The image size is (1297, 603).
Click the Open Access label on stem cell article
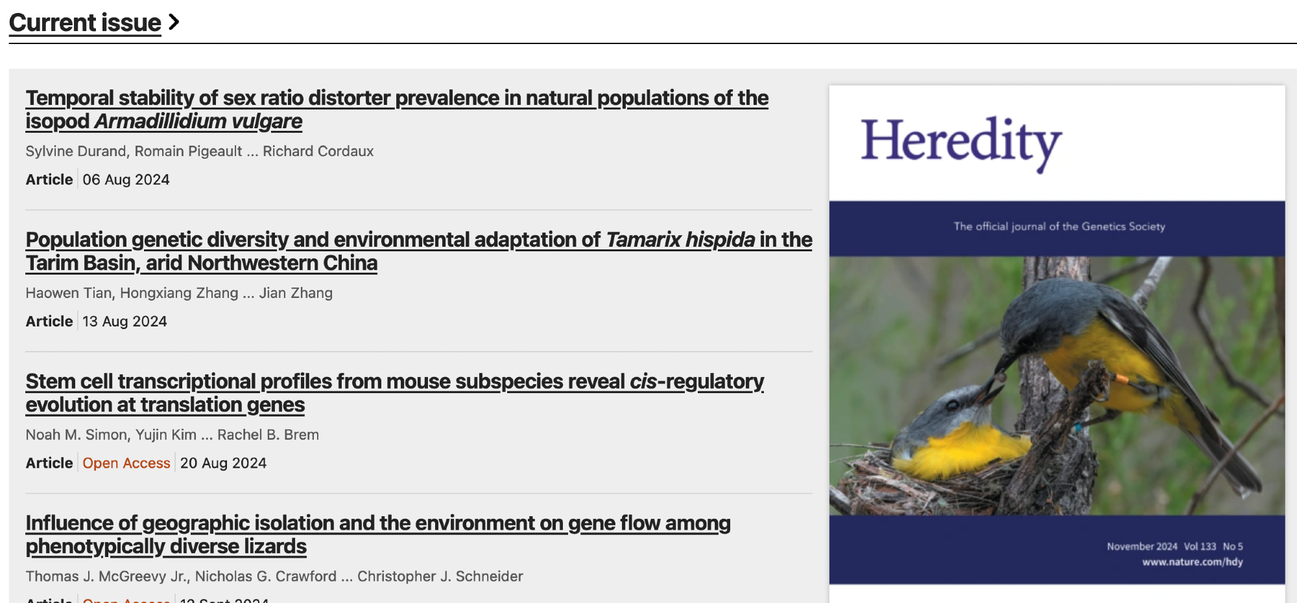point(126,463)
